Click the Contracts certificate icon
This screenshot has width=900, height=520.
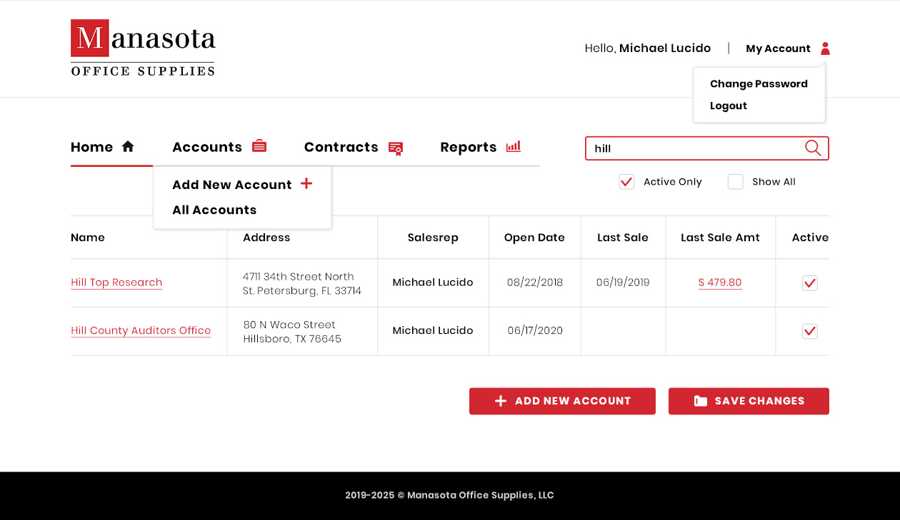(396, 148)
